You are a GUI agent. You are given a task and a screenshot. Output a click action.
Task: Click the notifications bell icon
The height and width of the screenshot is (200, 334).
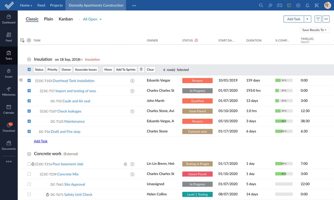coord(308,5)
